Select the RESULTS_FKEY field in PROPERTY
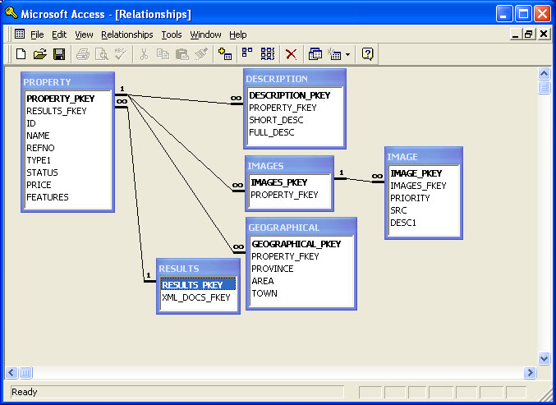 [57, 111]
